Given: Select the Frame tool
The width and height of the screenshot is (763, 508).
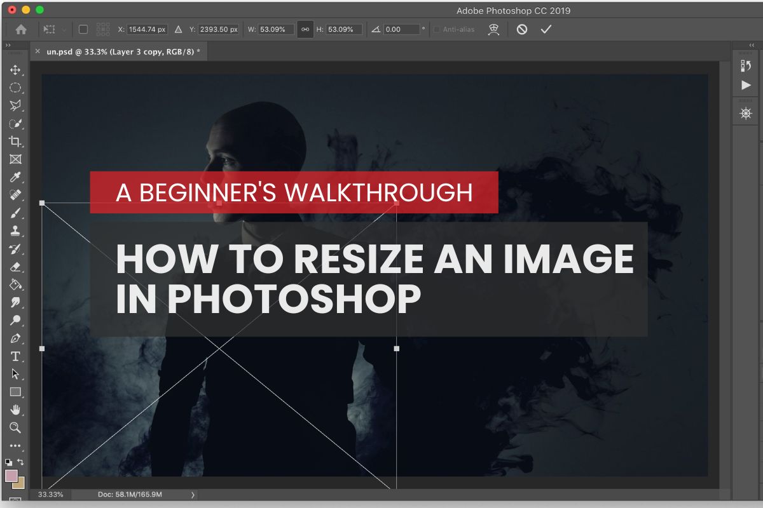Looking at the screenshot, I should tap(15, 159).
